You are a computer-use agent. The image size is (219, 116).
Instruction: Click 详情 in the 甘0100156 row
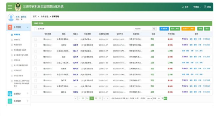coord(199,92)
